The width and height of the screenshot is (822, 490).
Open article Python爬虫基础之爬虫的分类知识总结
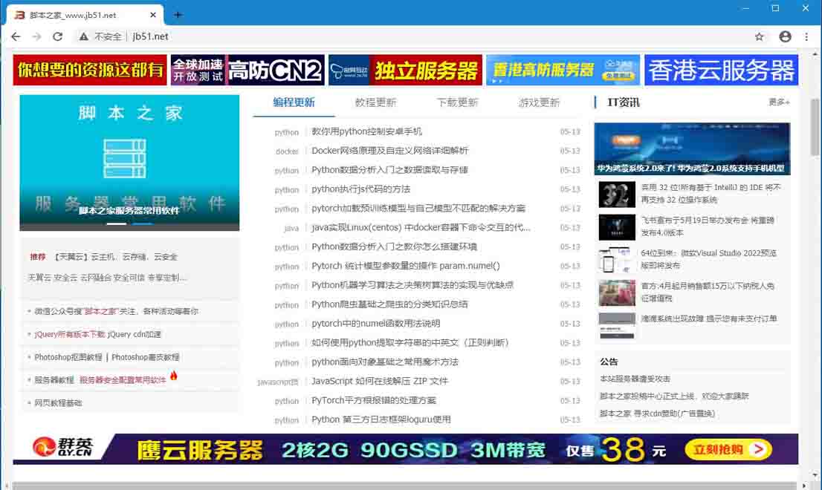coord(389,304)
